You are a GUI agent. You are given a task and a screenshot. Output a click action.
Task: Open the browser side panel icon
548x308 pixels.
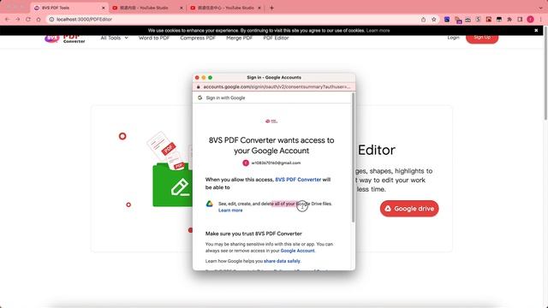point(520,20)
